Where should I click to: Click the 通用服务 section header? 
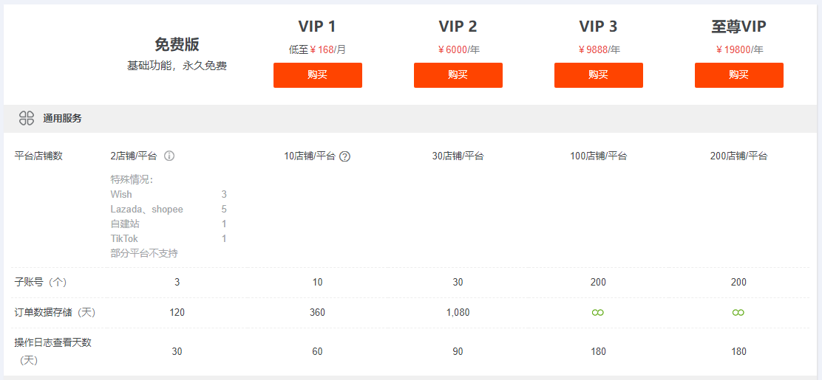point(62,118)
